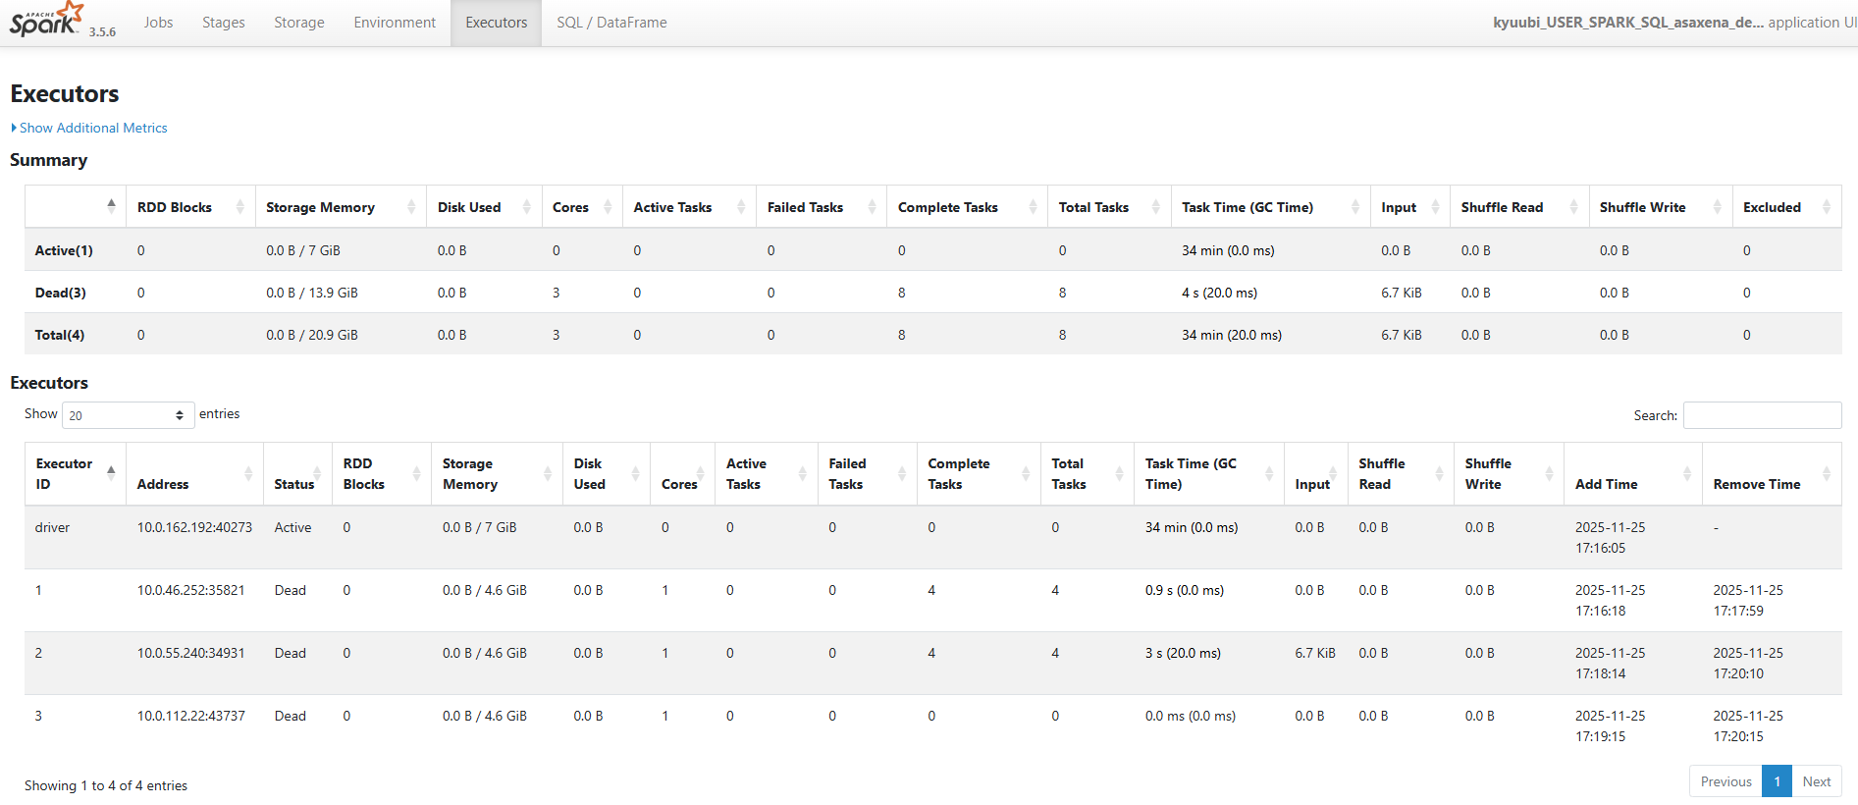Image resolution: width=1858 pixels, height=805 pixels.
Task: Sort summary by Shuffle Write sort icon
Action: pos(1717,207)
